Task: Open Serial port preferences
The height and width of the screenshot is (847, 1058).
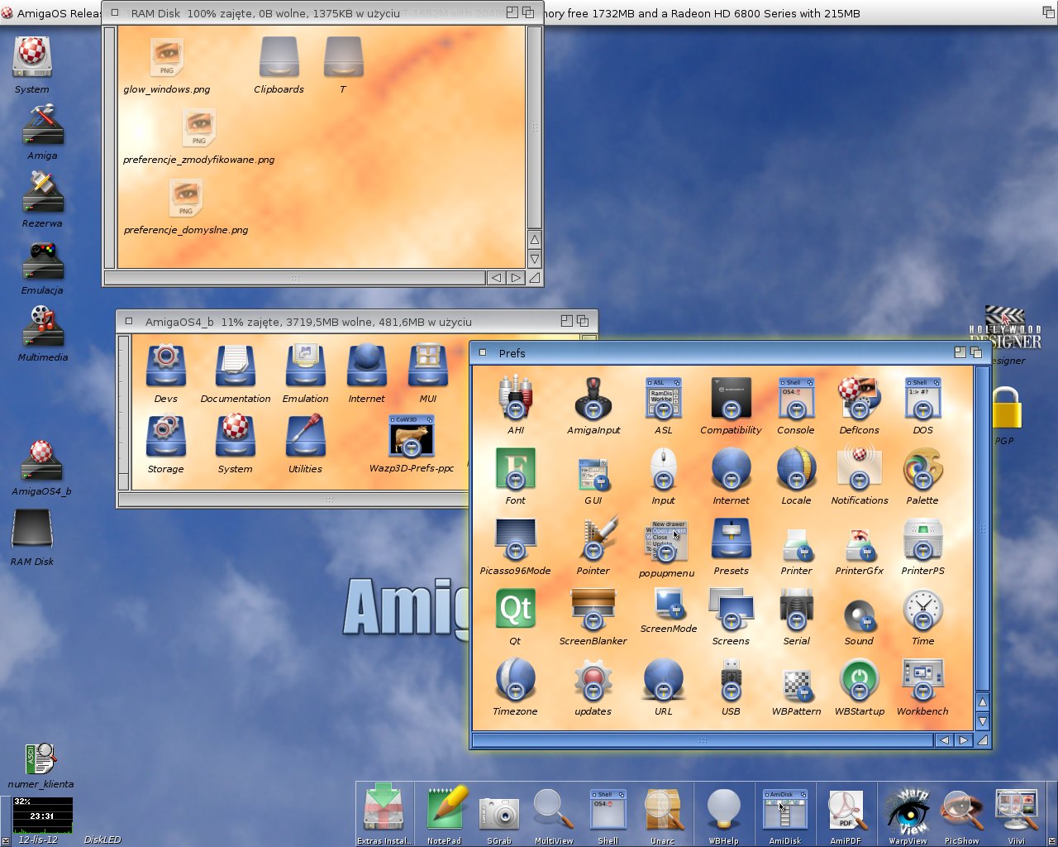Action: [x=796, y=610]
